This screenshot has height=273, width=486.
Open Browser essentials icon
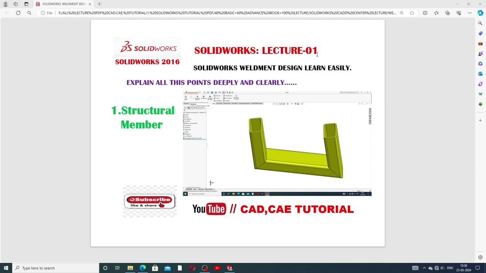coord(459,13)
